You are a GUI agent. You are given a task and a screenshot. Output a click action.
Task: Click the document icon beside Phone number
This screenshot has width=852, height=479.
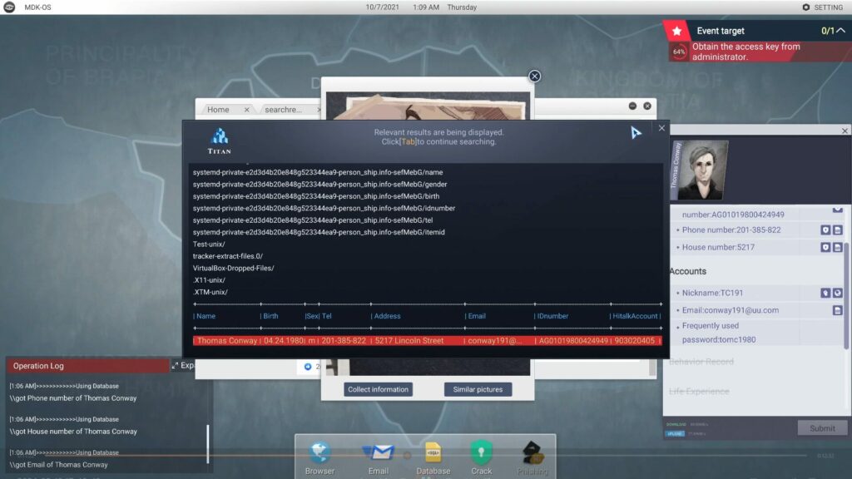(x=837, y=230)
